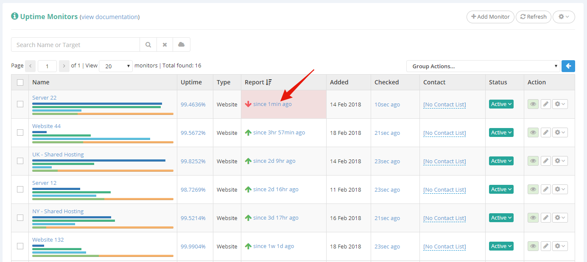
Task: Click the info icon beside Uptime Monitors
Action: pos(15,16)
